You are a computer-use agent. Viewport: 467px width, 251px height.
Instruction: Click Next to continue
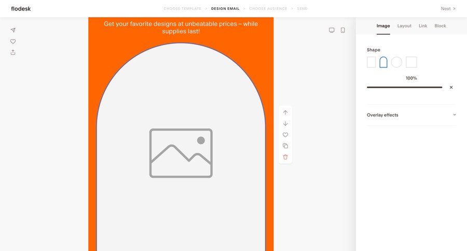[x=448, y=9]
